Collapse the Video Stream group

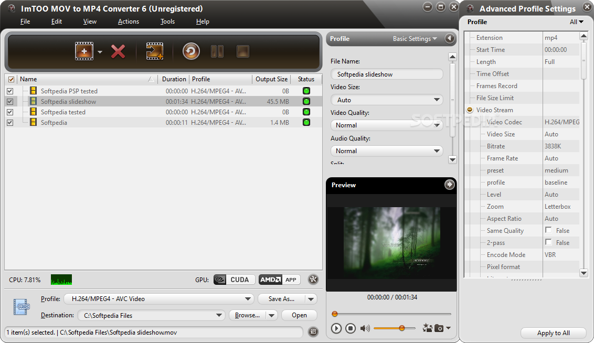[470, 110]
